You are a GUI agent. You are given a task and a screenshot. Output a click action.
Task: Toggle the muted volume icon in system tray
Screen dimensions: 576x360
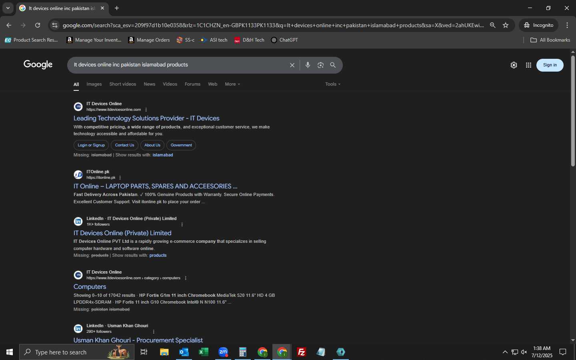[524, 352]
